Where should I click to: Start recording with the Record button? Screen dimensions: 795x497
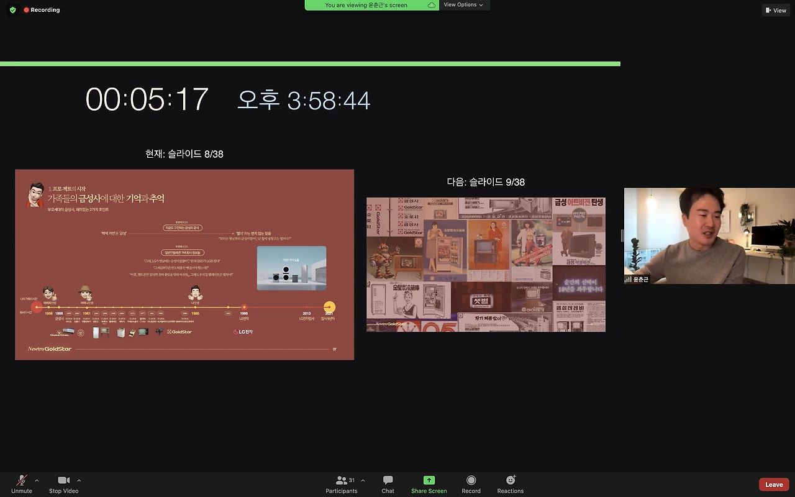pyautogui.click(x=471, y=484)
